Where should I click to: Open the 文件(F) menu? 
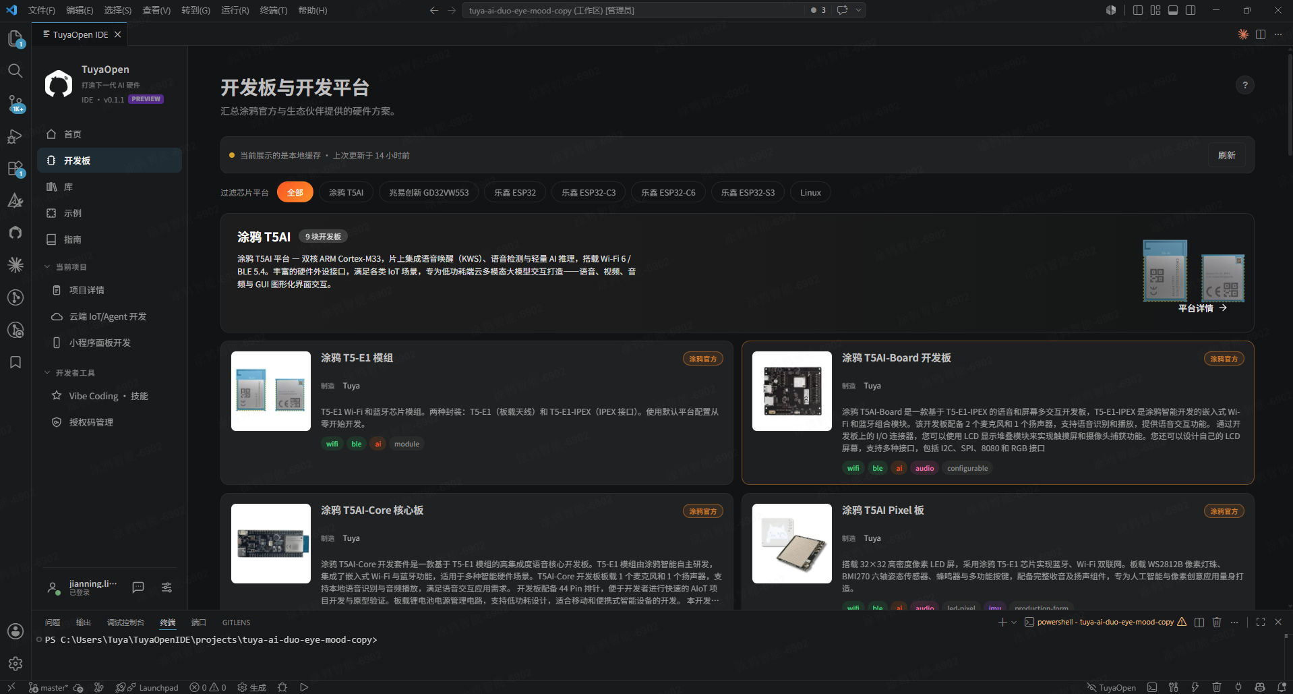[42, 10]
